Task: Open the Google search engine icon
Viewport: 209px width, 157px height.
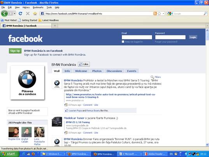Action: [169, 14]
